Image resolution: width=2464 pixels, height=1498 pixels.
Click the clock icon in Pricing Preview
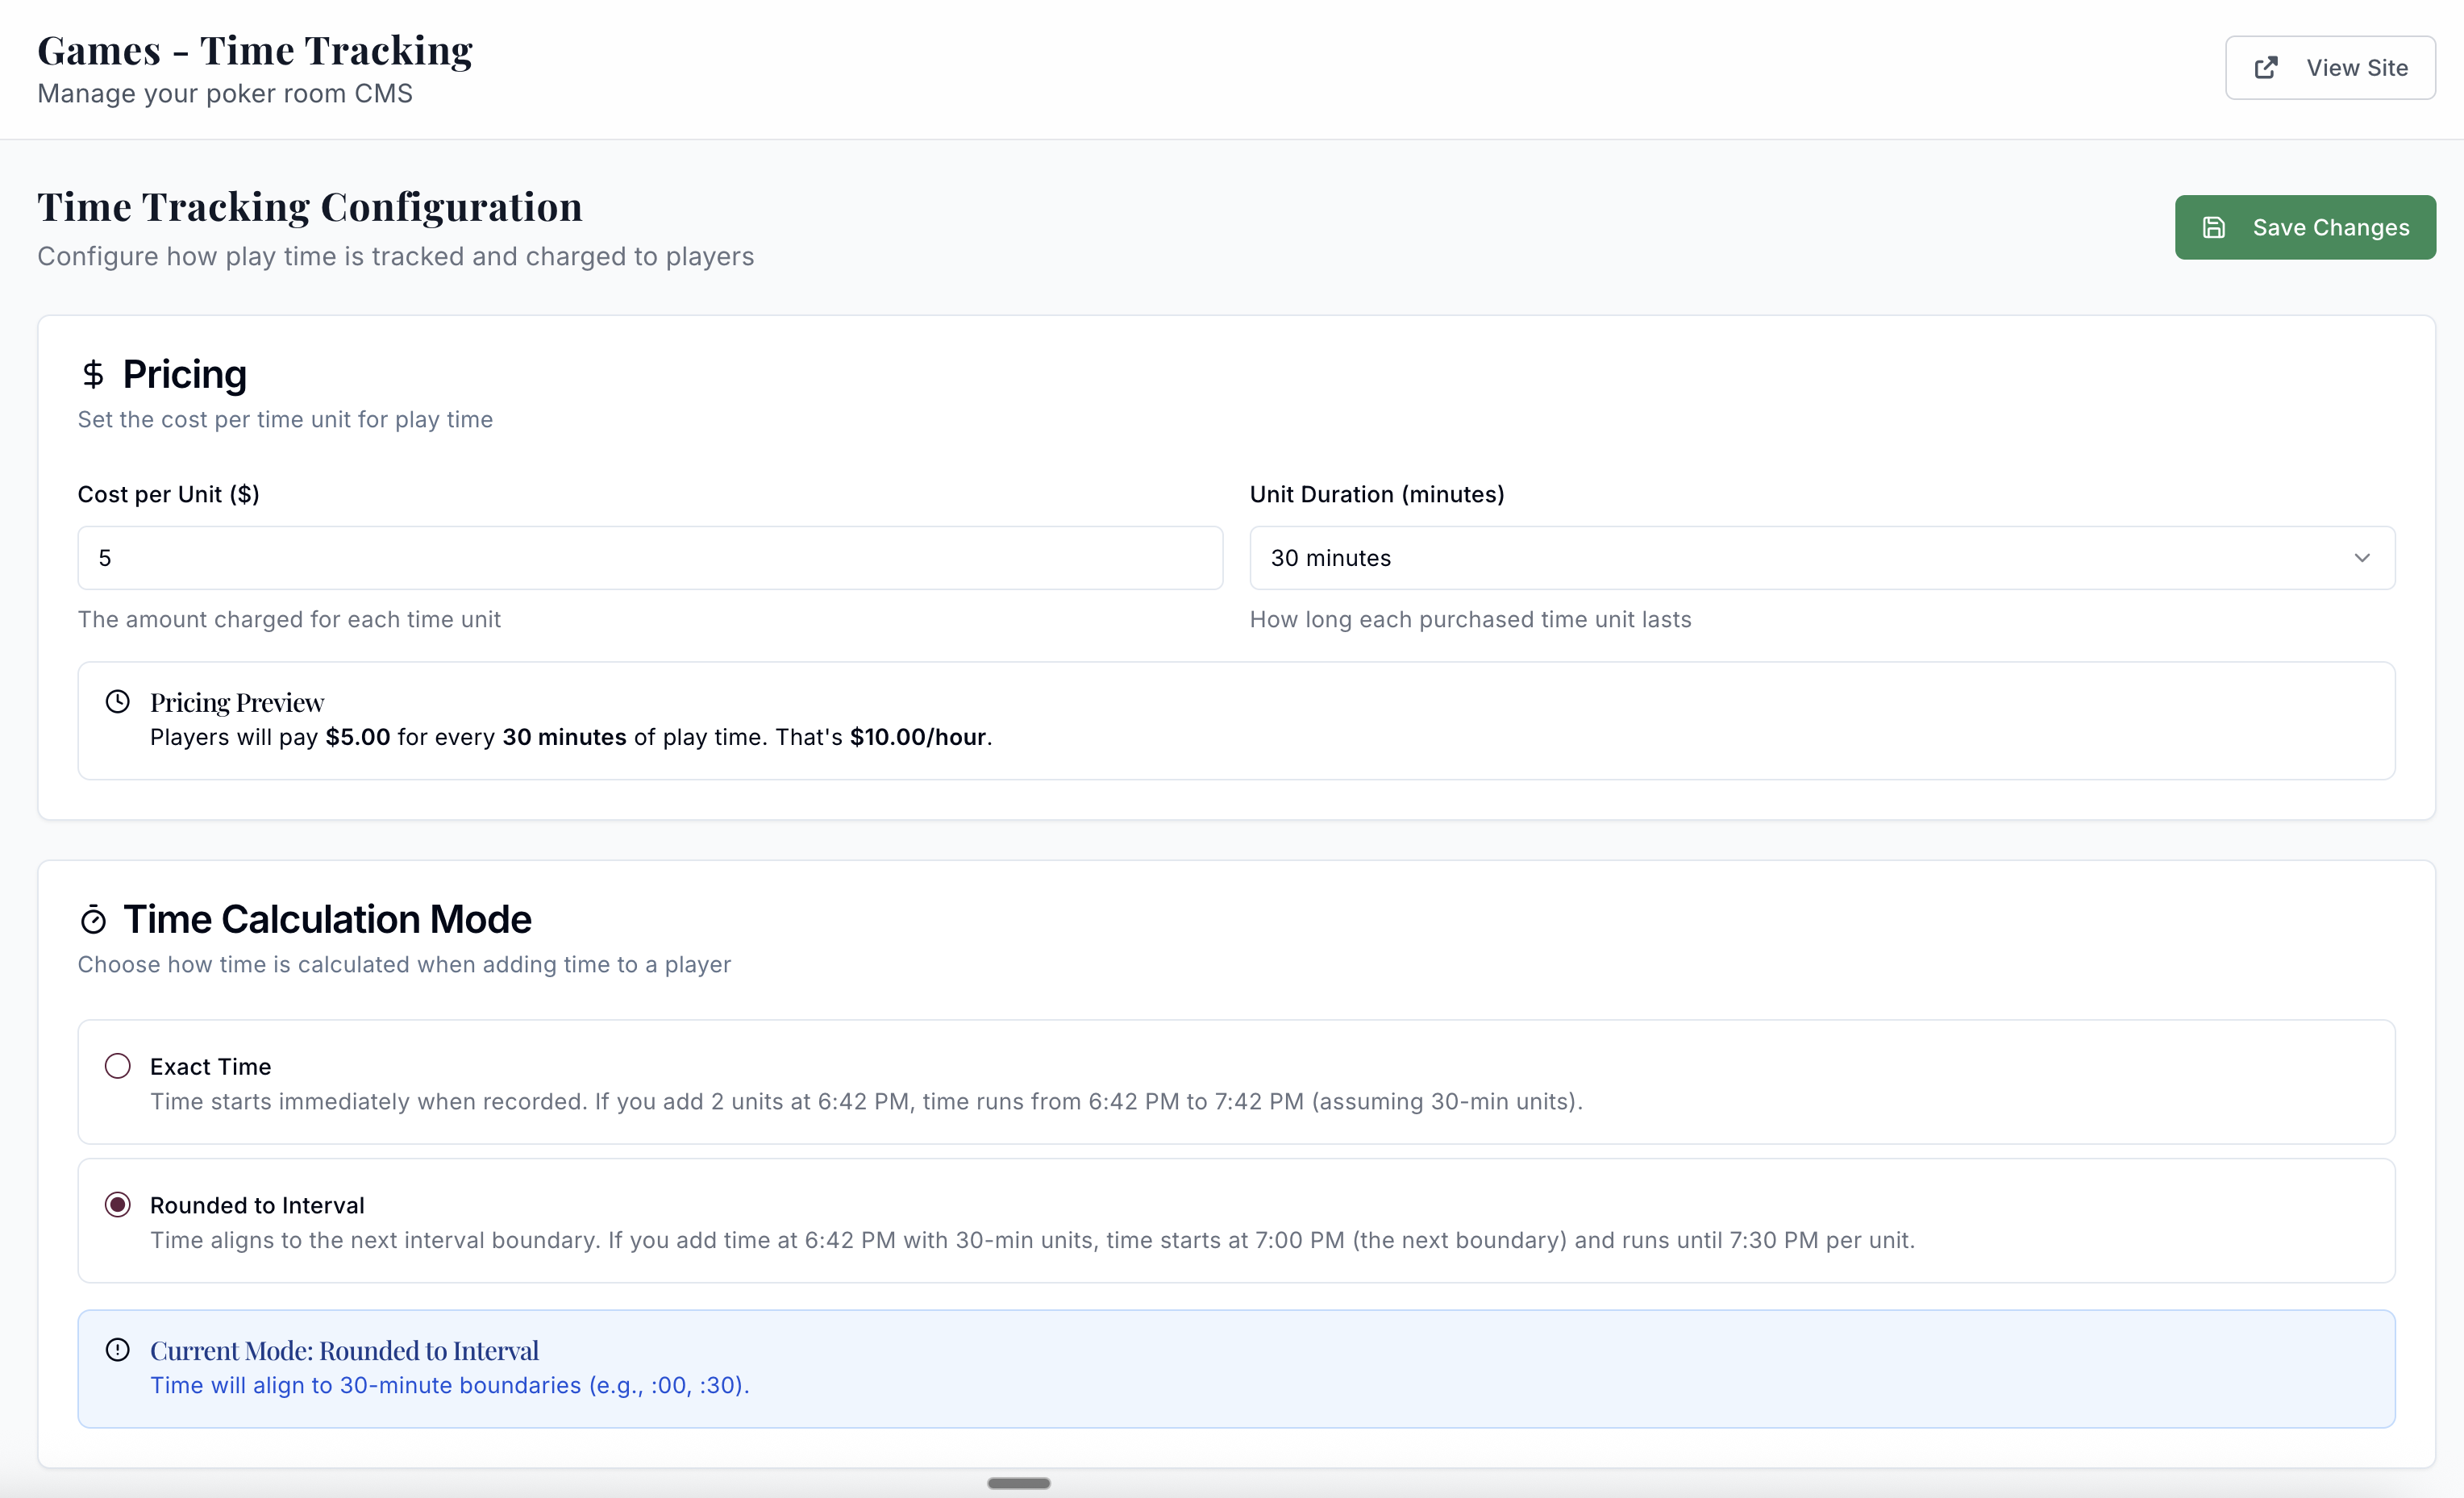coord(118,702)
